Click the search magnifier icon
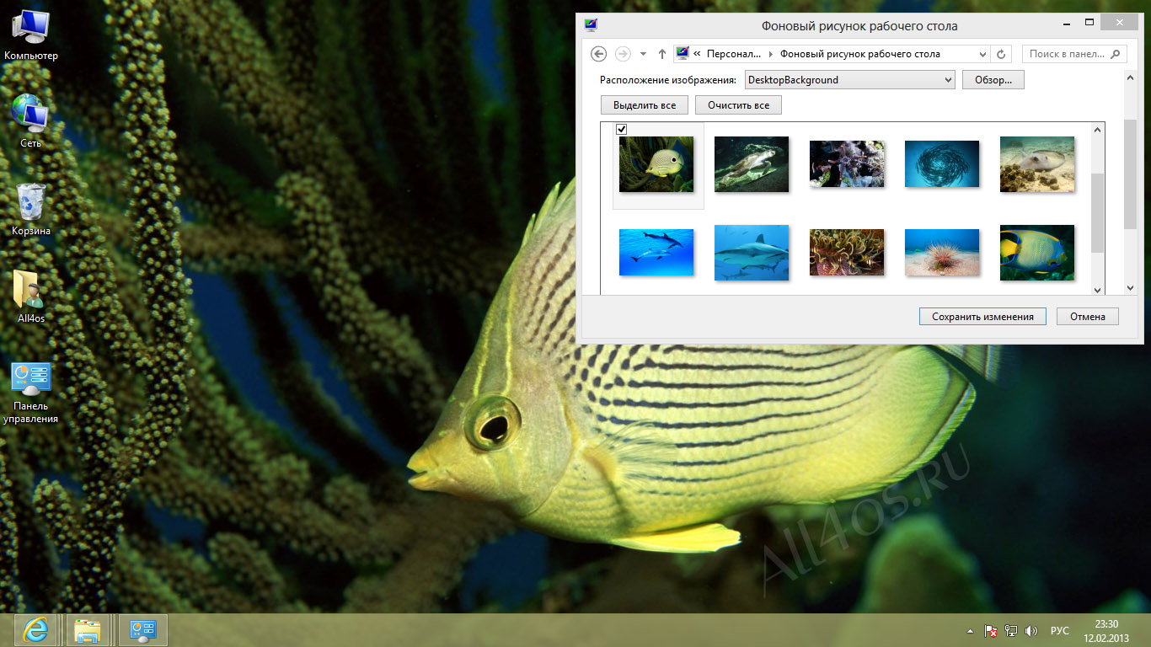1151x647 pixels. coord(1116,54)
